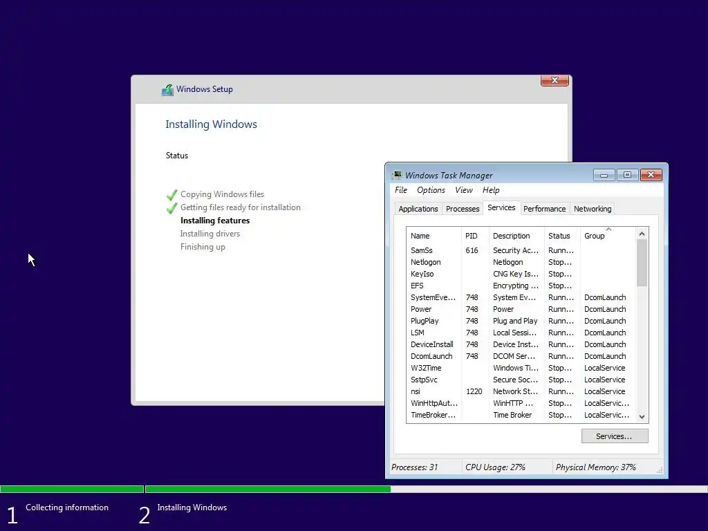Select the PlugPlay service row

click(x=521, y=321)
